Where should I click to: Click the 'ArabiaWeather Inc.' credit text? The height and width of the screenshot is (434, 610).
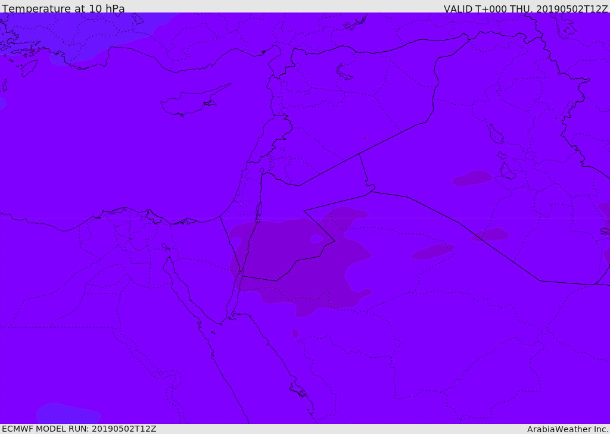[567, 429]
